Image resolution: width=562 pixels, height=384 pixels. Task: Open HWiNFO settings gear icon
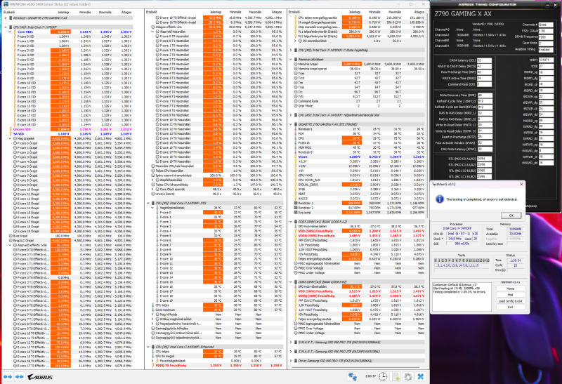tap(408, 376)
